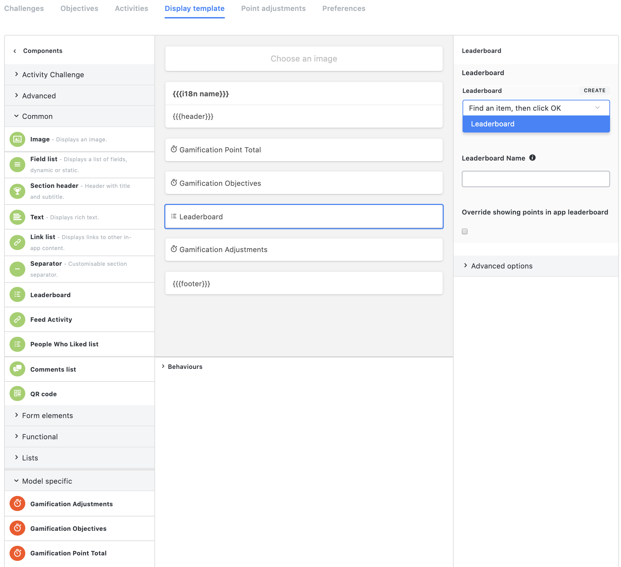Expand the Advanced options section

pyautogui.click(x=501, y=266)
